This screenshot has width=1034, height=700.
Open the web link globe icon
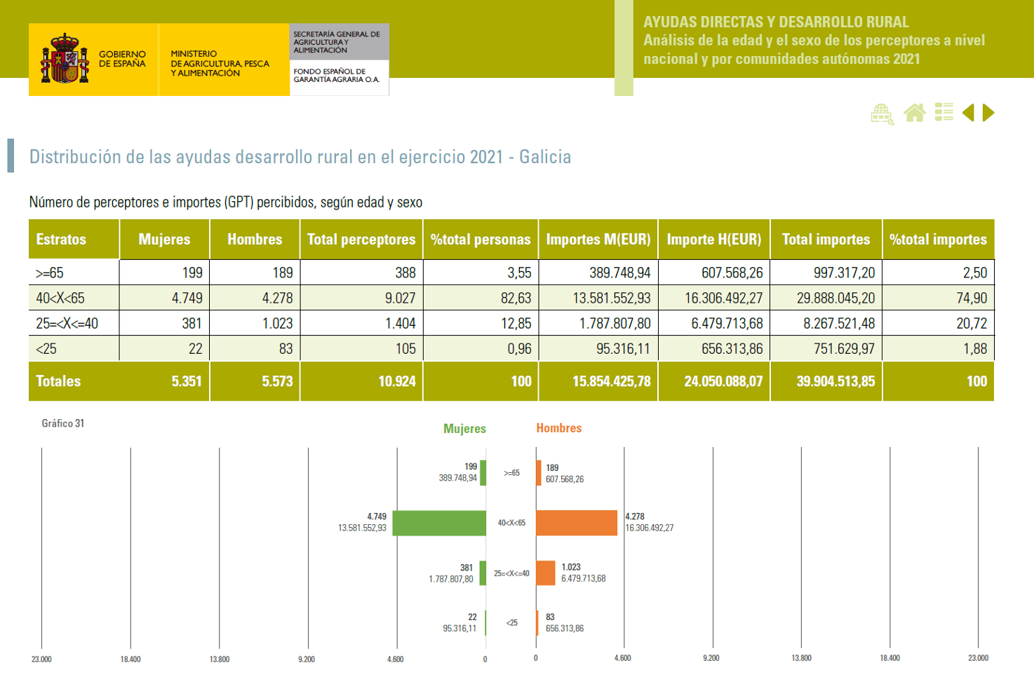[882, 114]
